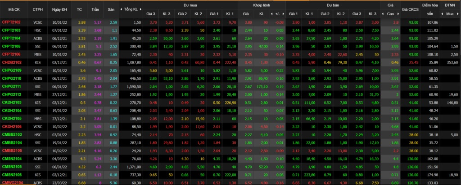Click left arrow next to +/- column
This screenshot has height=185, width=461.
(x=271, y=14)
